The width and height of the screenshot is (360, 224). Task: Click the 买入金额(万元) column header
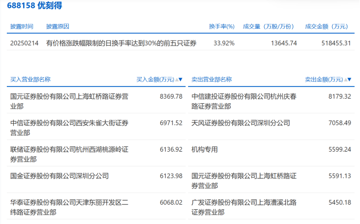155,80
